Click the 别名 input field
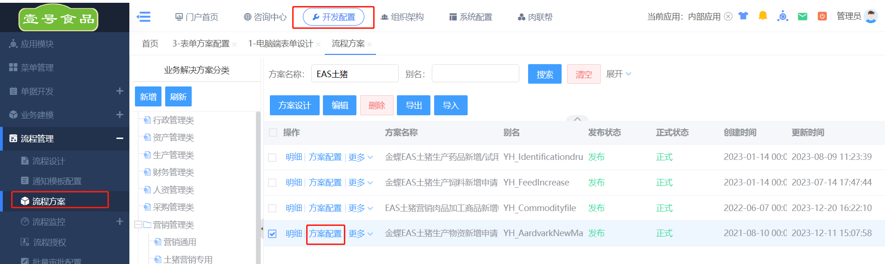Viewport: 885px width, 264px height. (475, 73)
